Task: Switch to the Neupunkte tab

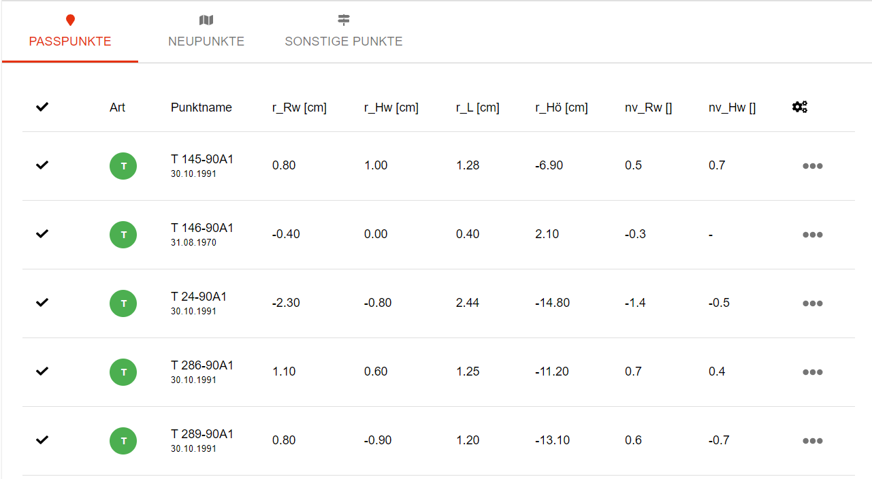Action: (x=206, y=42)
